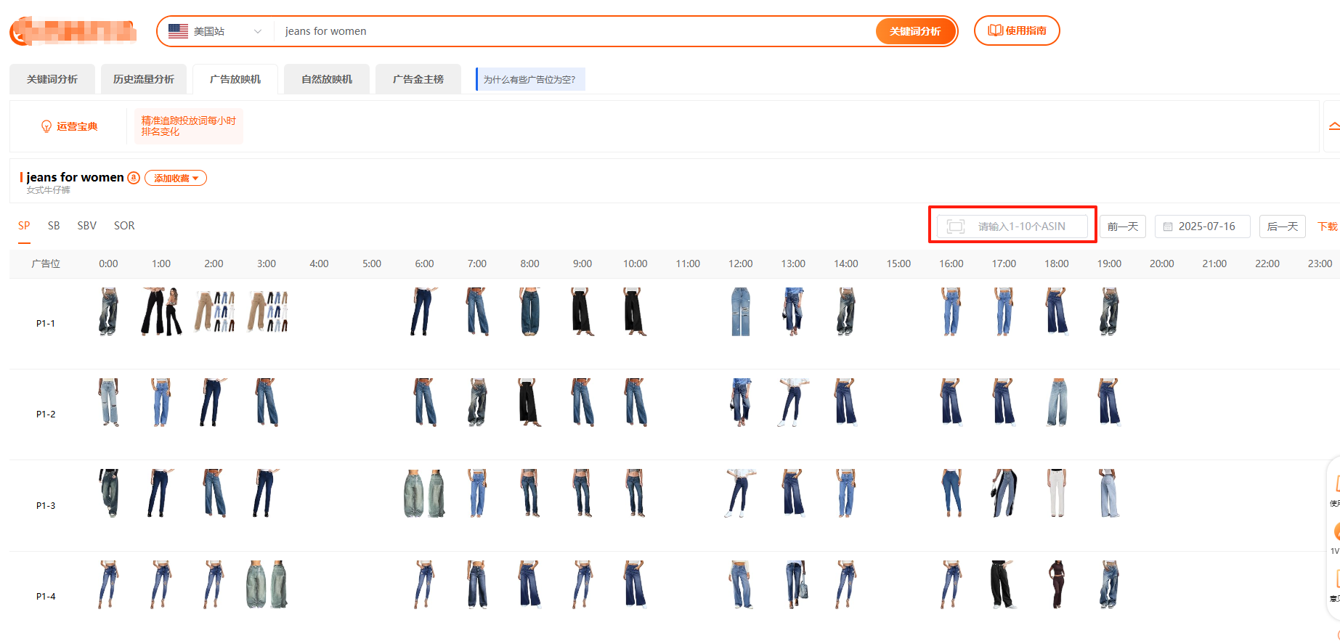1340x641 pixels.
Task: Click the US flag icon
Action: tap(178, 31)
